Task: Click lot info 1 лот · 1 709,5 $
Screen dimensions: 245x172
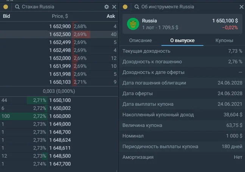Action: [160, 28]
